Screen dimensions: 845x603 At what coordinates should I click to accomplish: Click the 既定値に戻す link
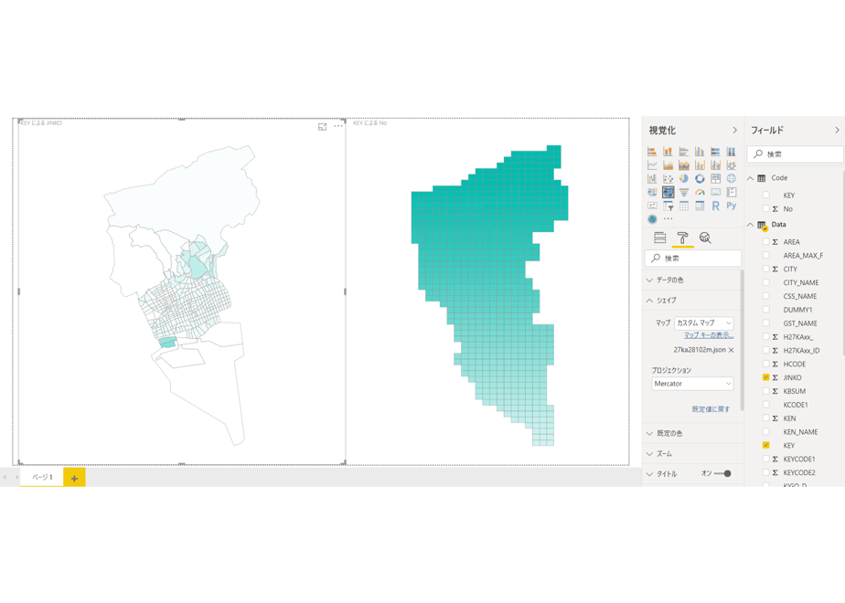711,409
